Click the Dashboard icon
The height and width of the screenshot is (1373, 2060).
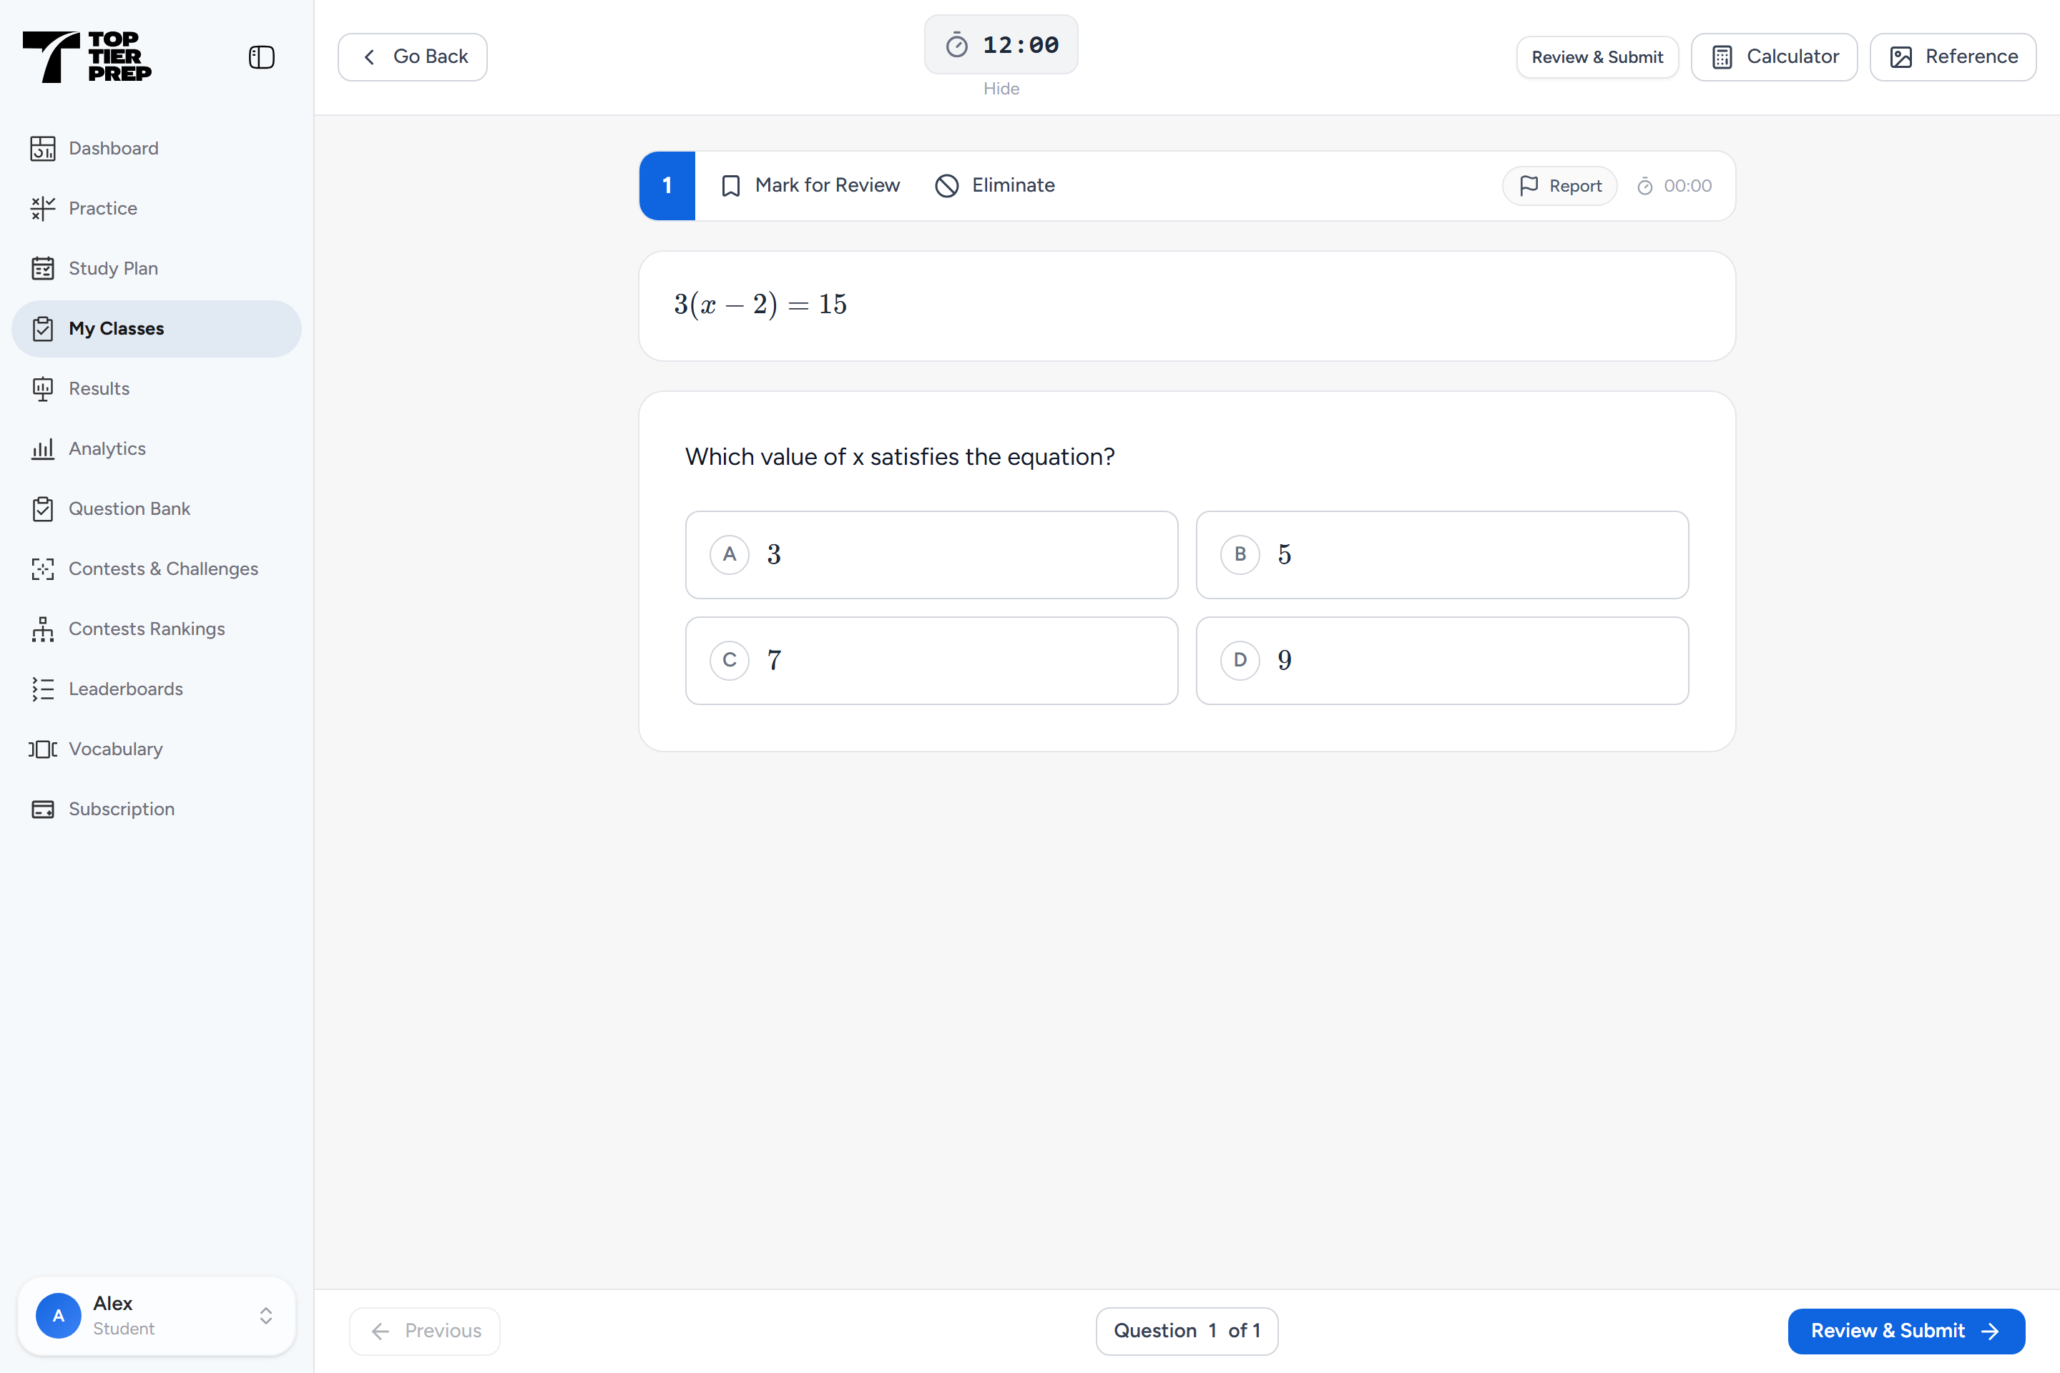click(x=43, y=148)
